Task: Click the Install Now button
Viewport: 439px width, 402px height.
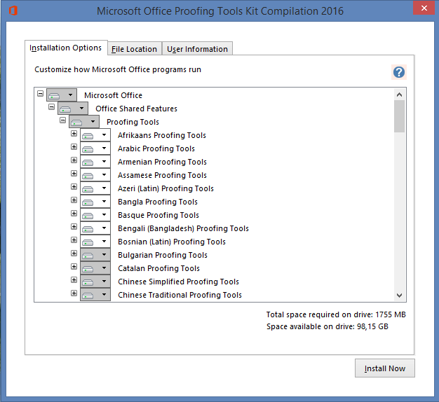Action: pos(385,368)
